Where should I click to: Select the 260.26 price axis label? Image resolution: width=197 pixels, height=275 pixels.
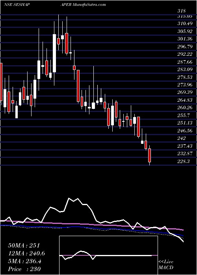tap(185, 108)
